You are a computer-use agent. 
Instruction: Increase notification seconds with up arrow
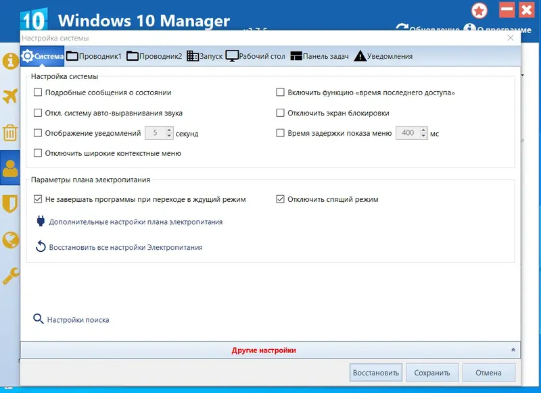tap(169, 130)
